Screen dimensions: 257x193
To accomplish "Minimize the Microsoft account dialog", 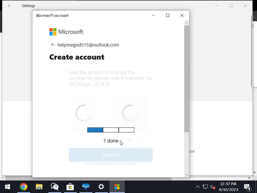I will pos(153,15).
